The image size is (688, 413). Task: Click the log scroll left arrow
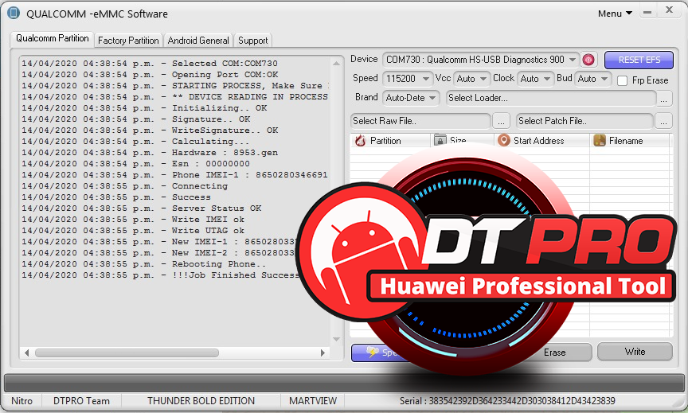point(27,353)
